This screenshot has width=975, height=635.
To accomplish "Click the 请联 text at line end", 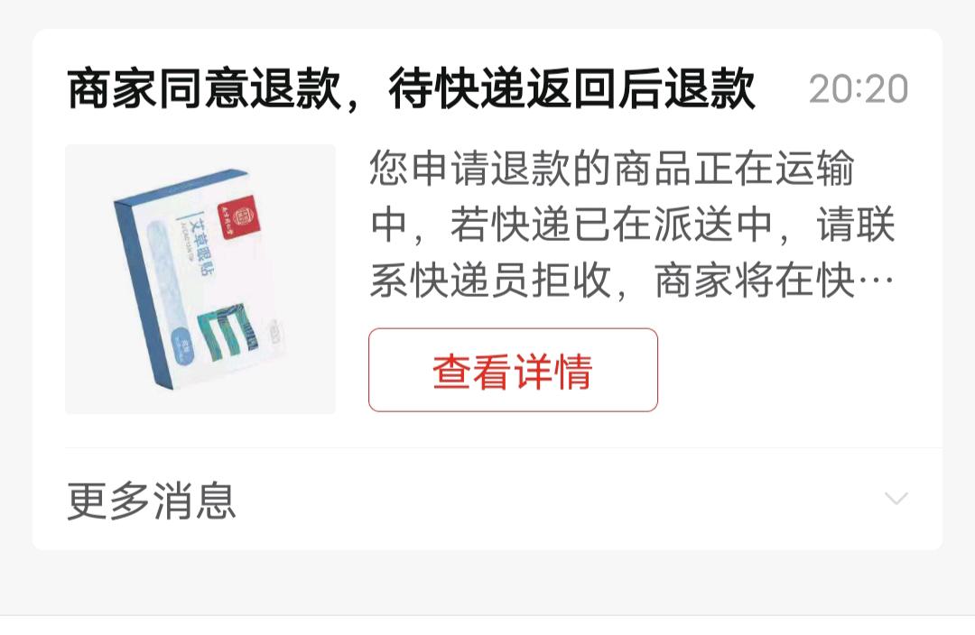I will click(856, 225).
